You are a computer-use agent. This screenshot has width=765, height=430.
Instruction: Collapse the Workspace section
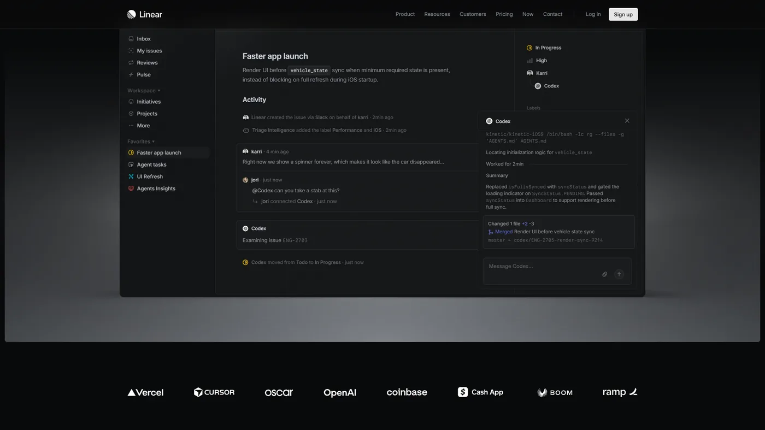[x=144, y=91]
